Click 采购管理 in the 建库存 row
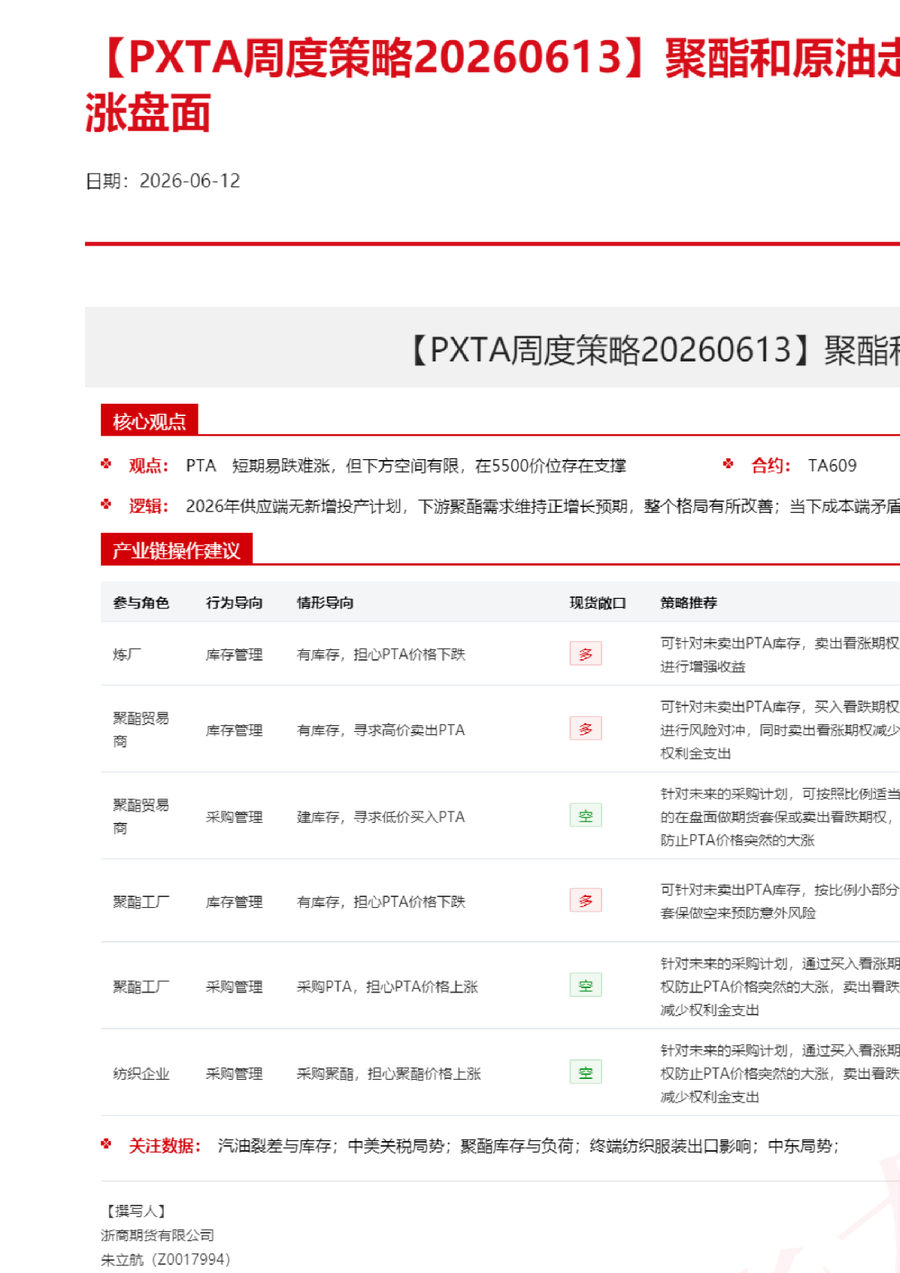Screen dimensions: 900x1273 234,817
